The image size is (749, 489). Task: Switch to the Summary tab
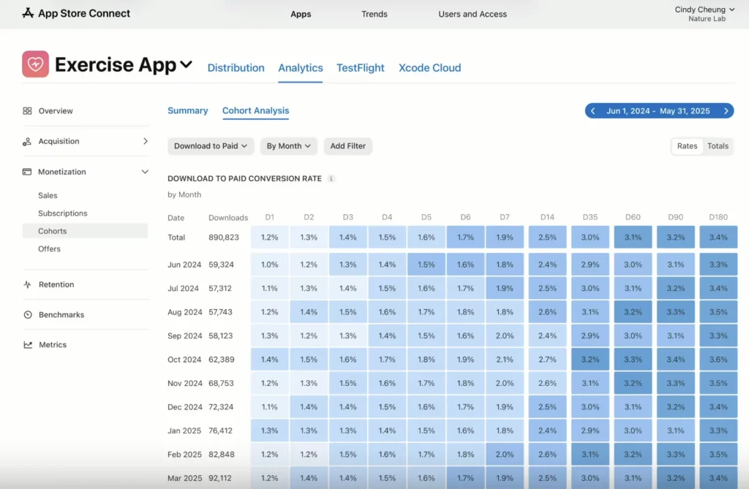(x=188, y=111)
